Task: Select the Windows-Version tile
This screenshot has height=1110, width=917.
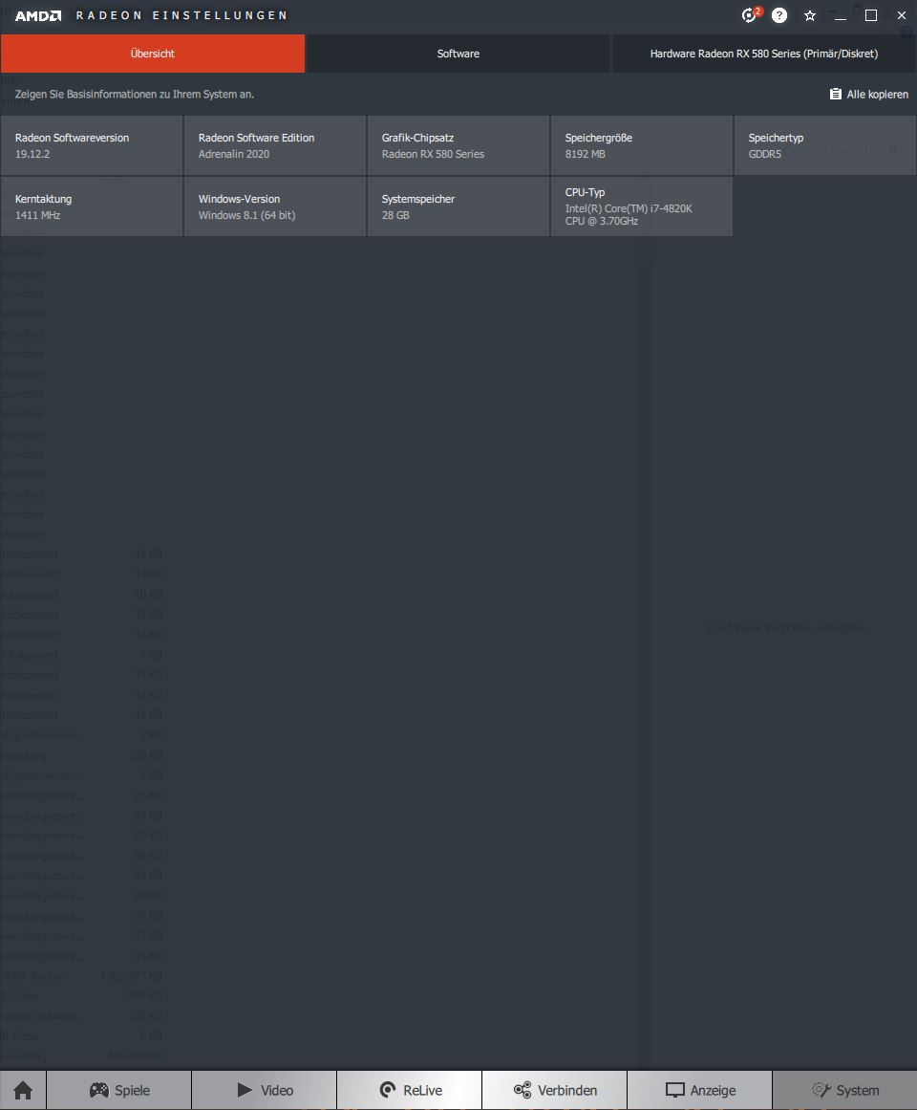Action: coord(275,207)
